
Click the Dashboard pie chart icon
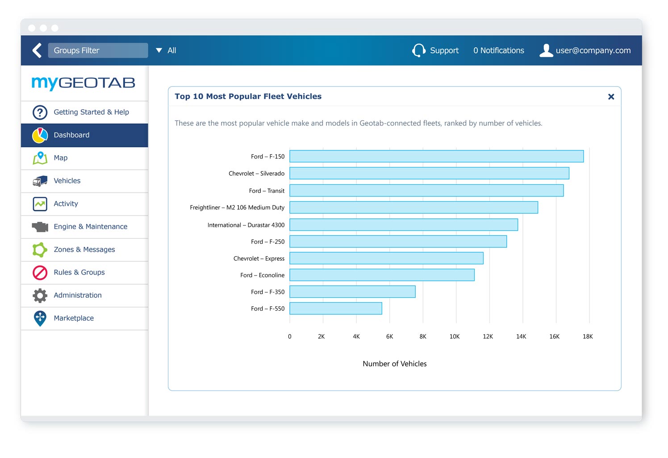pos(40,135)
